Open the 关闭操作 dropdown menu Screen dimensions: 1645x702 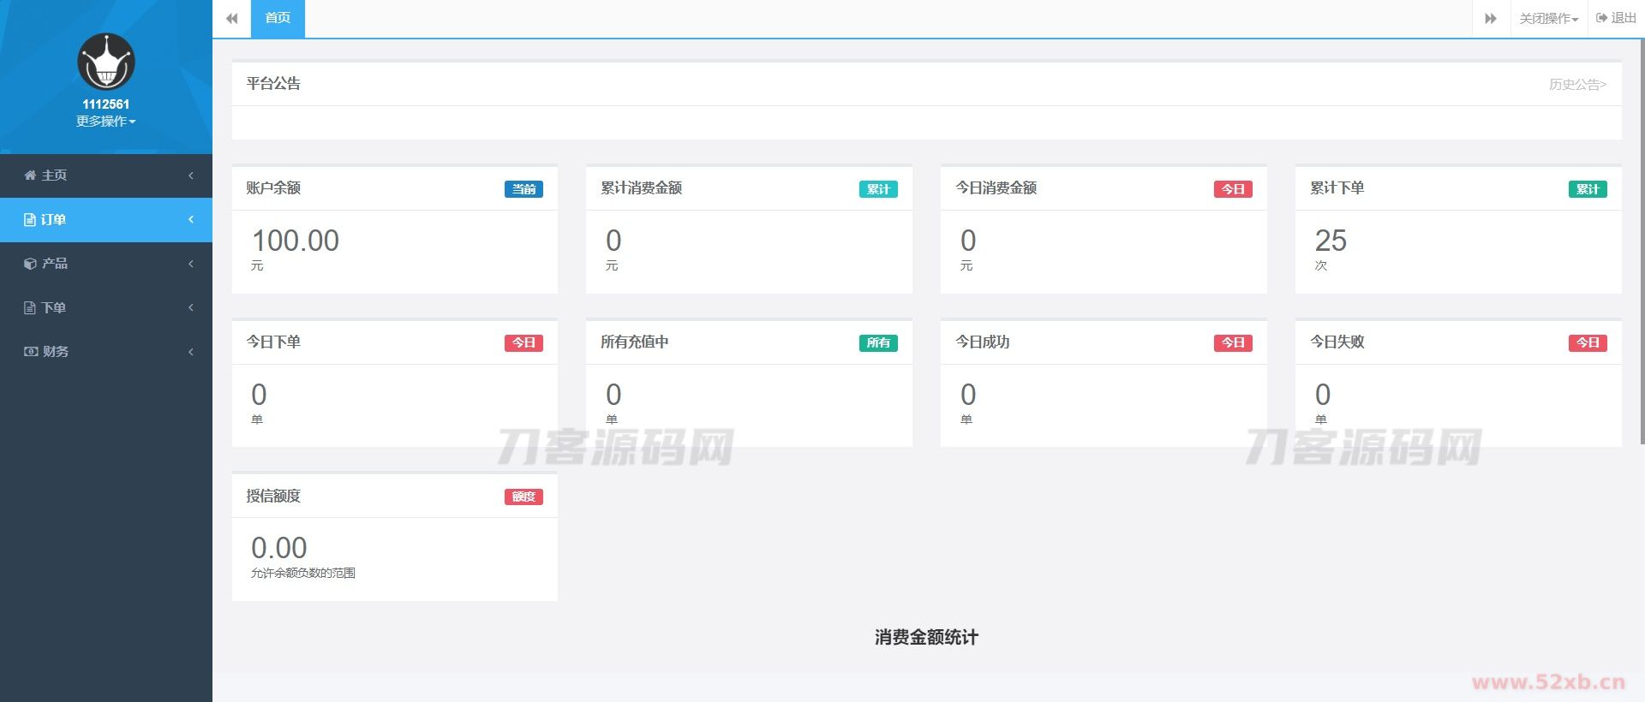point(1548,18)
